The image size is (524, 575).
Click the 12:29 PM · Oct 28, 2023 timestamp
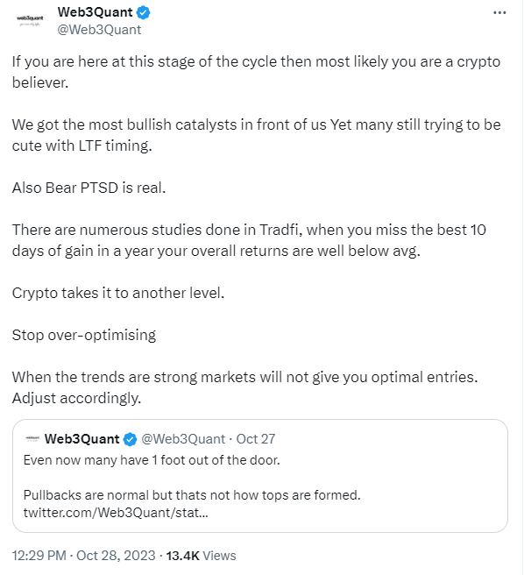tap(83, 555)
